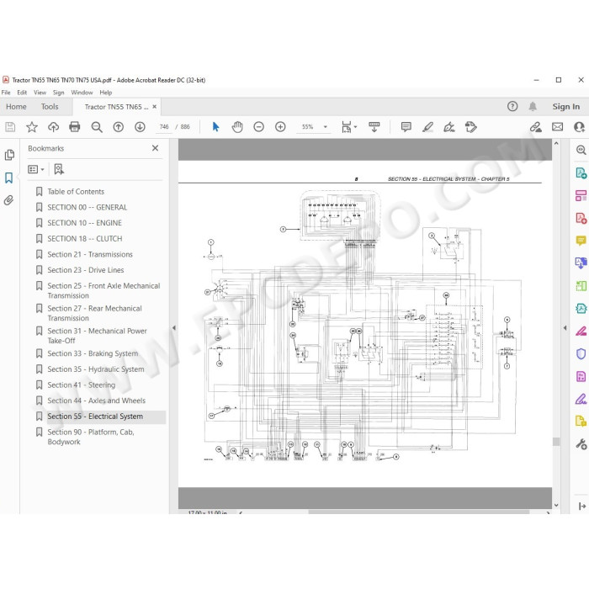Viewport: 589px width, 589px height.
Task: Click the Save file icon
Action: [10, 127]
